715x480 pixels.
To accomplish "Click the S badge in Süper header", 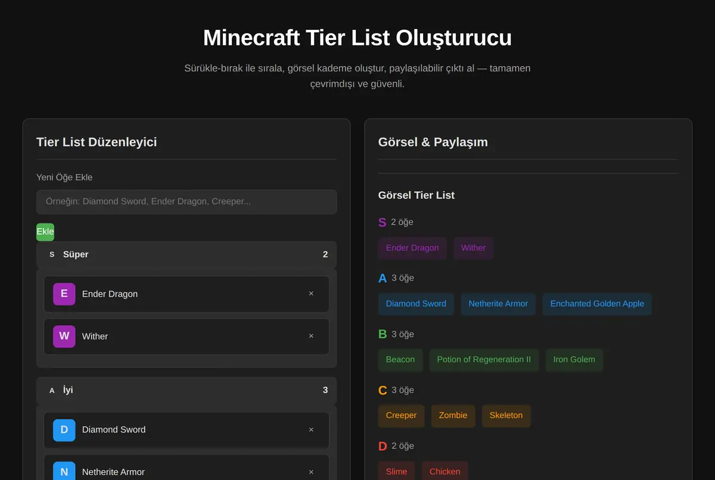I will (52, 254).
